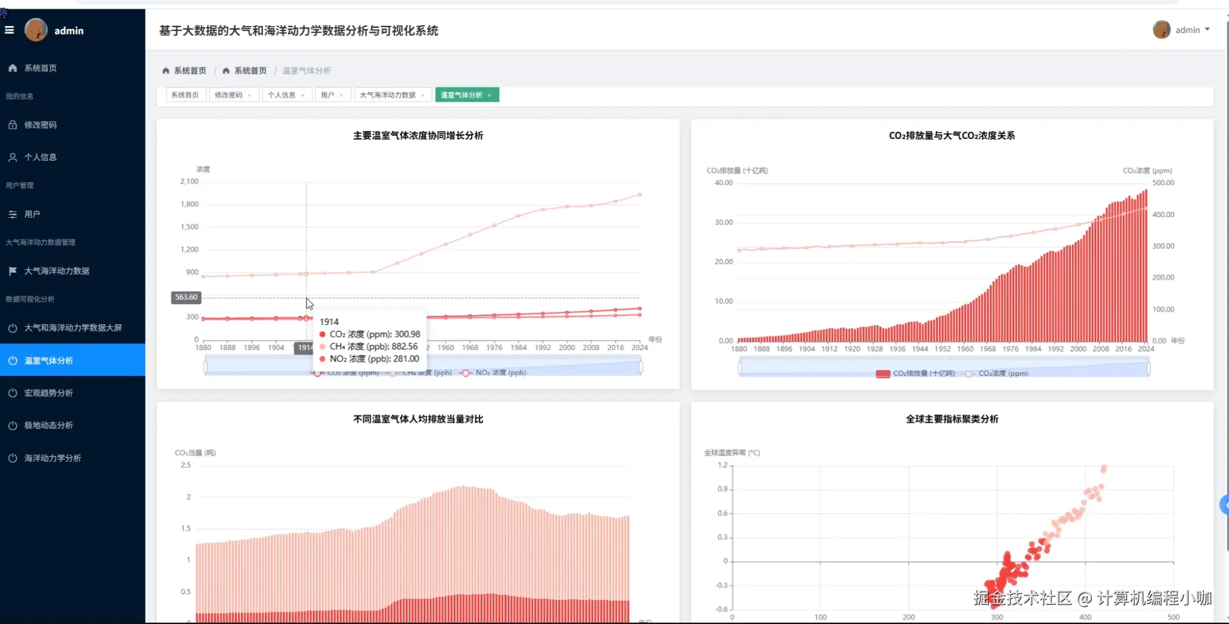Click power icon beside 温室气体分析 in sidebar
The image size is (1229, 624).
coord(13,361)
